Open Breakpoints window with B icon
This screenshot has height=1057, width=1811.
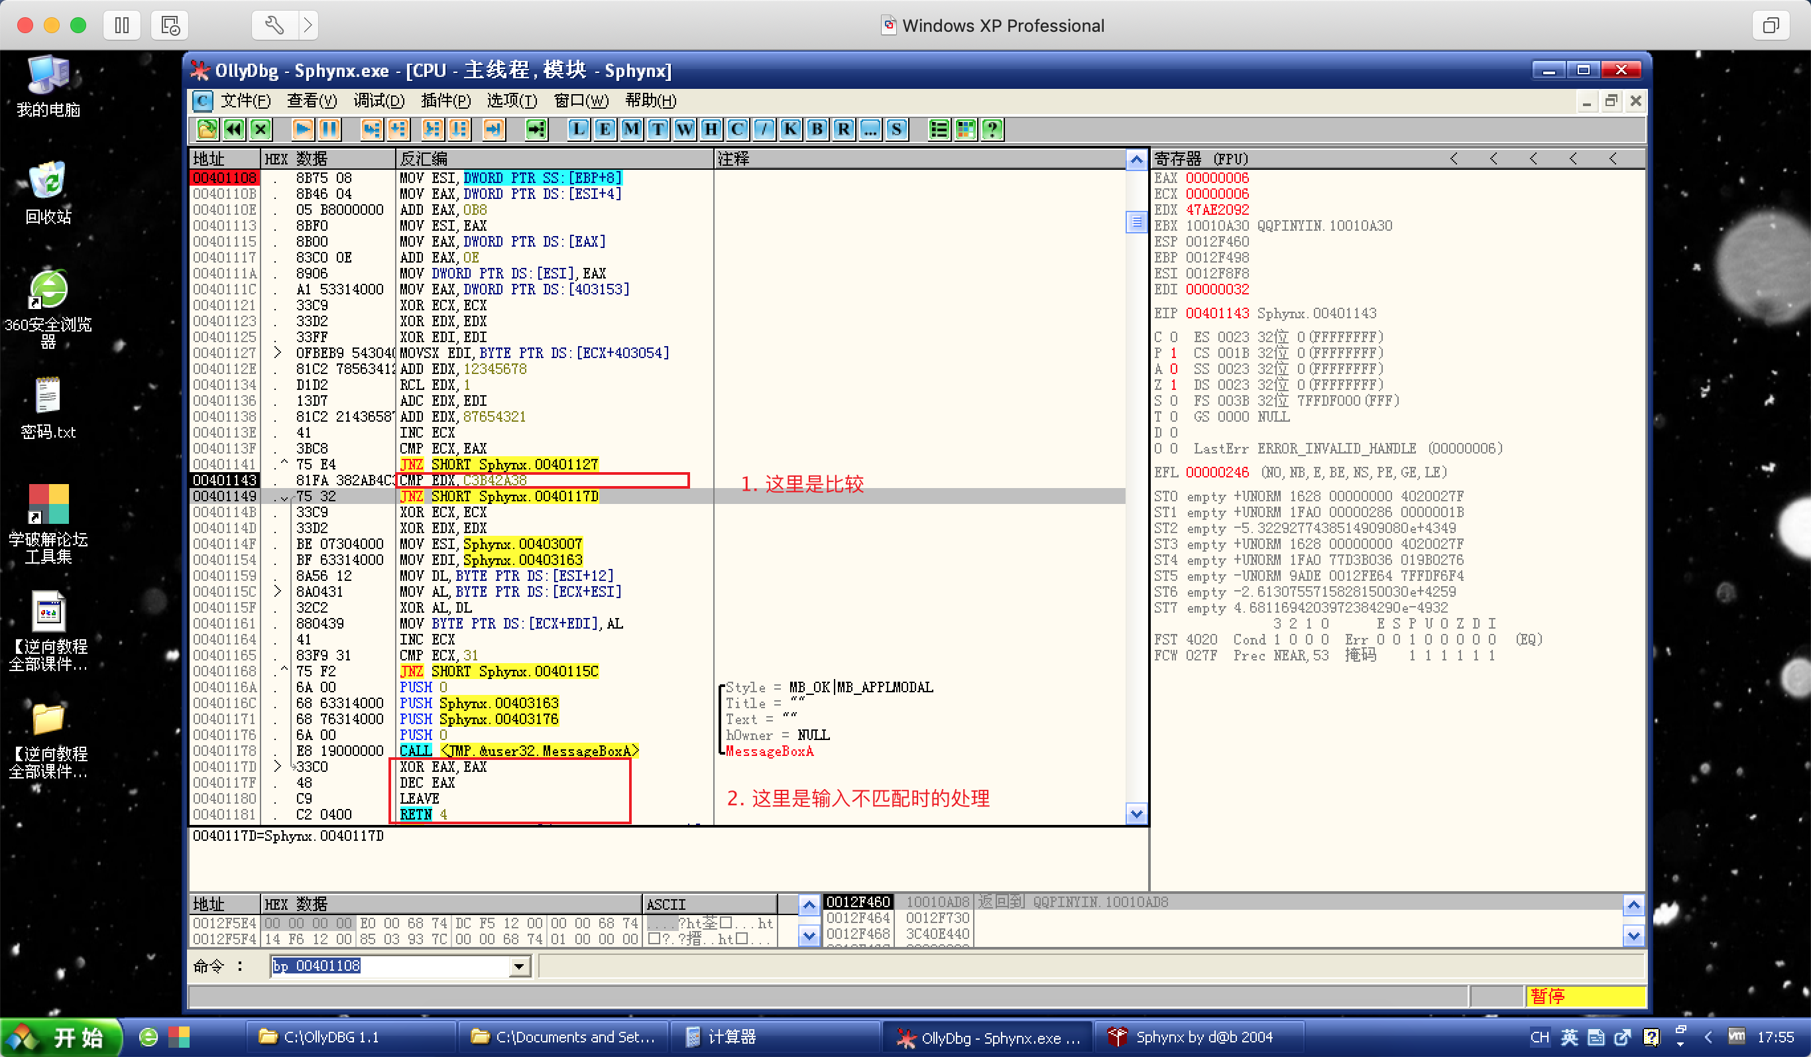click(x=817, y=129)
